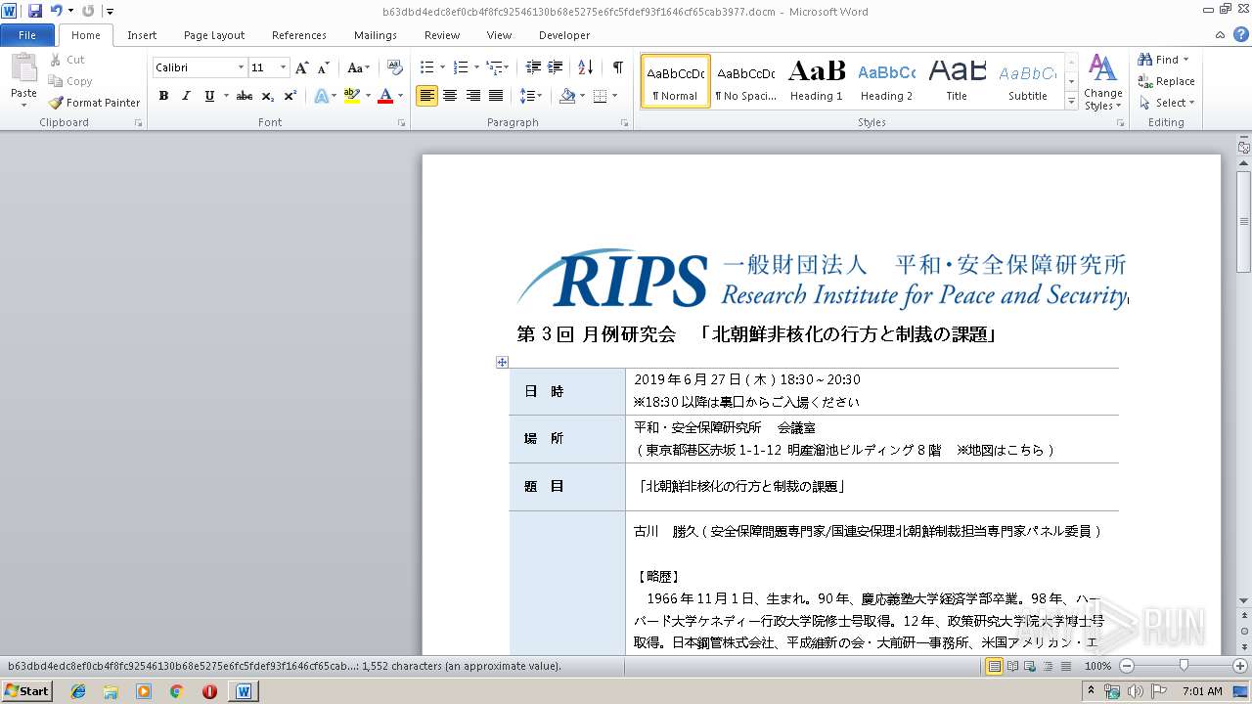Apply the Heading 1 style
Screen dimensions: 1252x704
817,81
